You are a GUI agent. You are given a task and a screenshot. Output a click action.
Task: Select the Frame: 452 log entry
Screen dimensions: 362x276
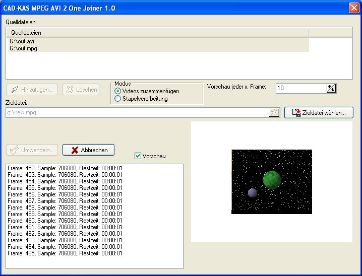coord(65,168)
